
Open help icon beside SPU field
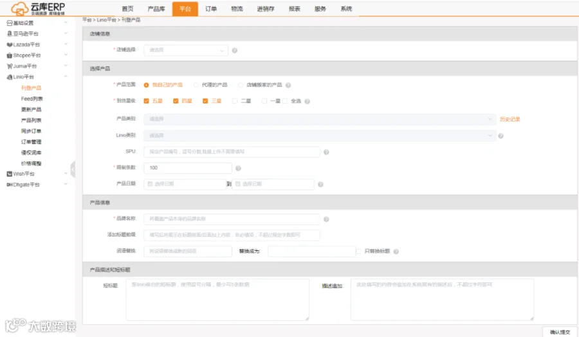pyautogui.click(x=326, y=152)
